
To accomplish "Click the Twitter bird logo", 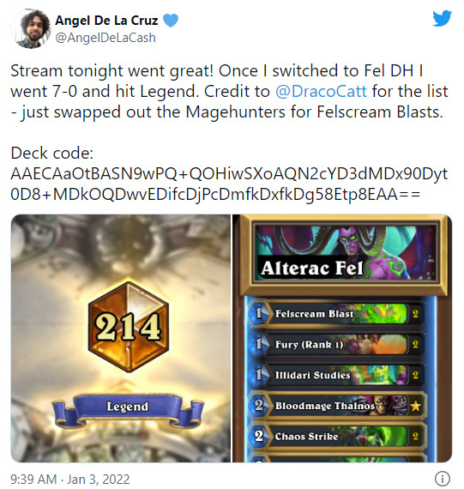I will [442, 18].
